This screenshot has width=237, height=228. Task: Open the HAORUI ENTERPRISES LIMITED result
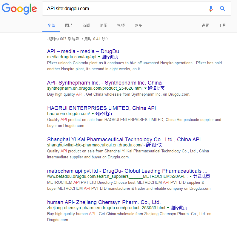point(101,108)
